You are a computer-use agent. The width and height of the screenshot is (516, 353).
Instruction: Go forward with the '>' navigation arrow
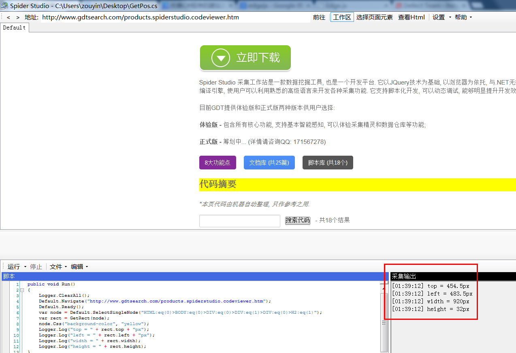[18, 17]
